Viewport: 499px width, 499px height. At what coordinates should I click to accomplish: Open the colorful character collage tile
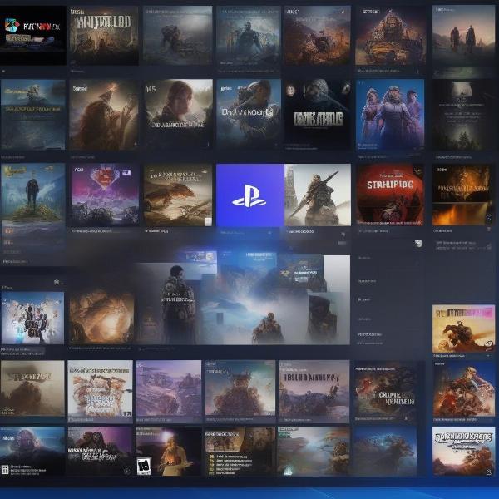[32, 318]
